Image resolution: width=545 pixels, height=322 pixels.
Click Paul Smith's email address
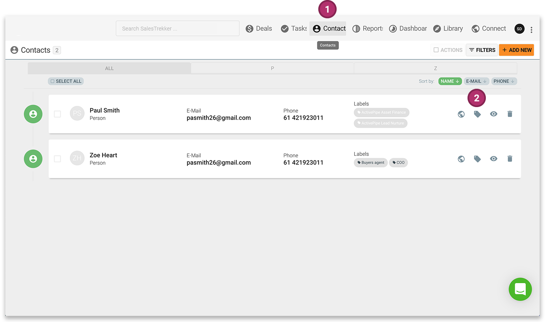(x=219, y=118)
